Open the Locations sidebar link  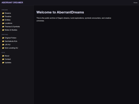[x=8, y=23]
